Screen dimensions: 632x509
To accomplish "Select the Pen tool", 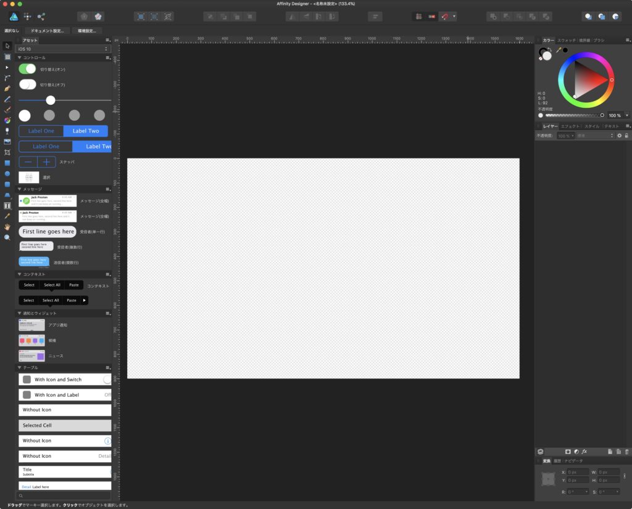I will pyautogui.click(x=7, y=89).
